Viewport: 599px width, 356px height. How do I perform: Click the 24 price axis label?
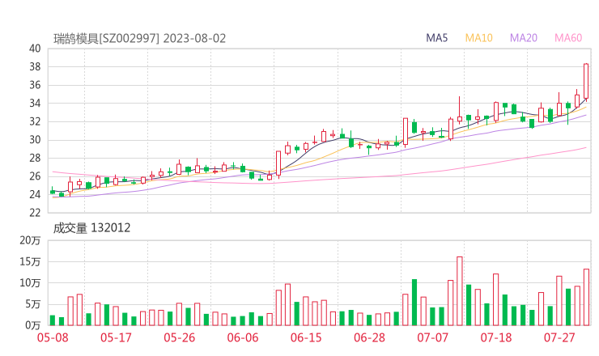pyautogui.click(x=35, y=194)
